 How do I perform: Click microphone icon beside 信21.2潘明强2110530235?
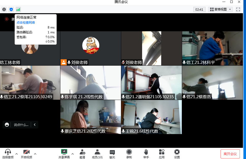(123, 97)
